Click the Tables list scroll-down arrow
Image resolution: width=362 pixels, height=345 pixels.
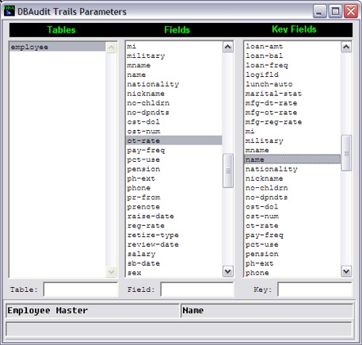pos(112,271)
